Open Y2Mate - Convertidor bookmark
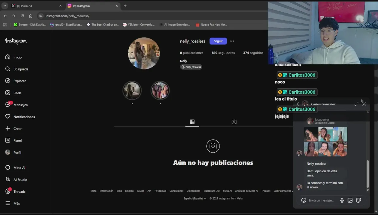The width and height of the screenshot is (378, 215). pyautogui.click(x=139, y=24)
